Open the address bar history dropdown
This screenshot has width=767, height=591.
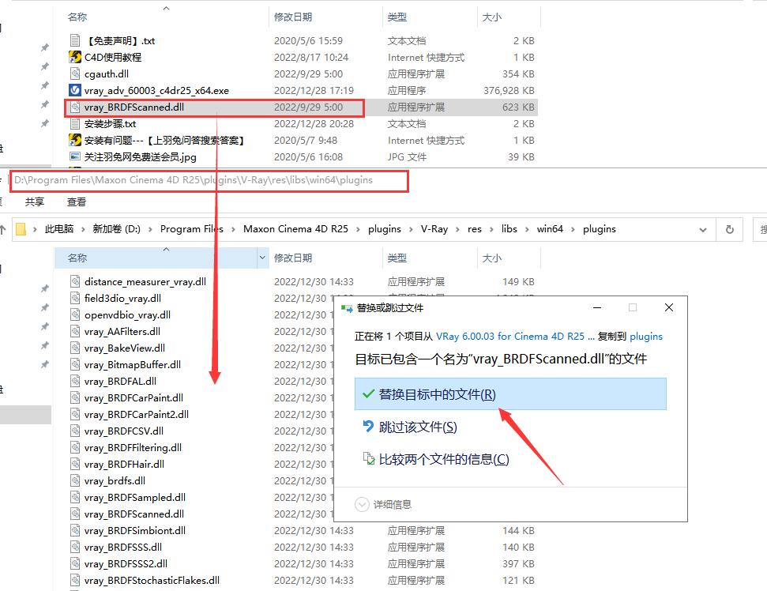click(x=703, y=229)
